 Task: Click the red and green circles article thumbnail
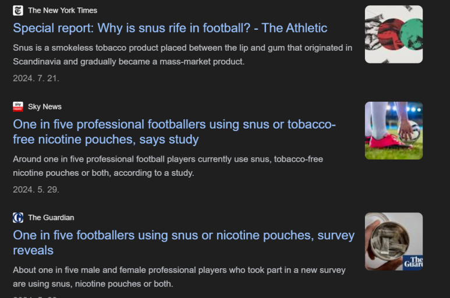pos(394,34)
